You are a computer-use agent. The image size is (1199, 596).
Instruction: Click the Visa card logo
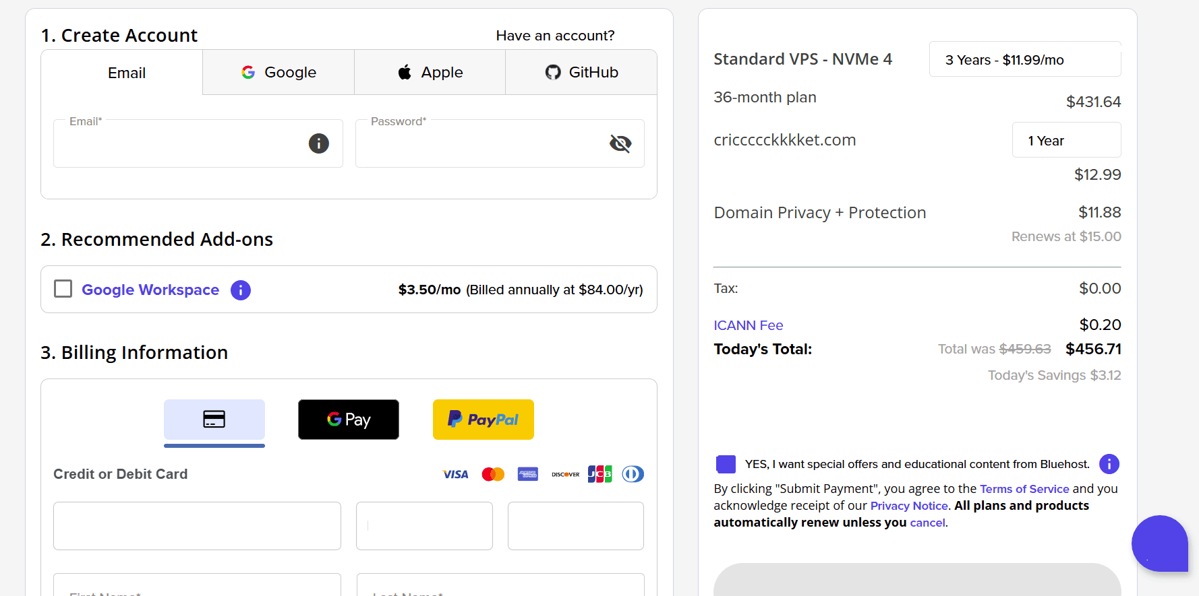coord(456,475)
